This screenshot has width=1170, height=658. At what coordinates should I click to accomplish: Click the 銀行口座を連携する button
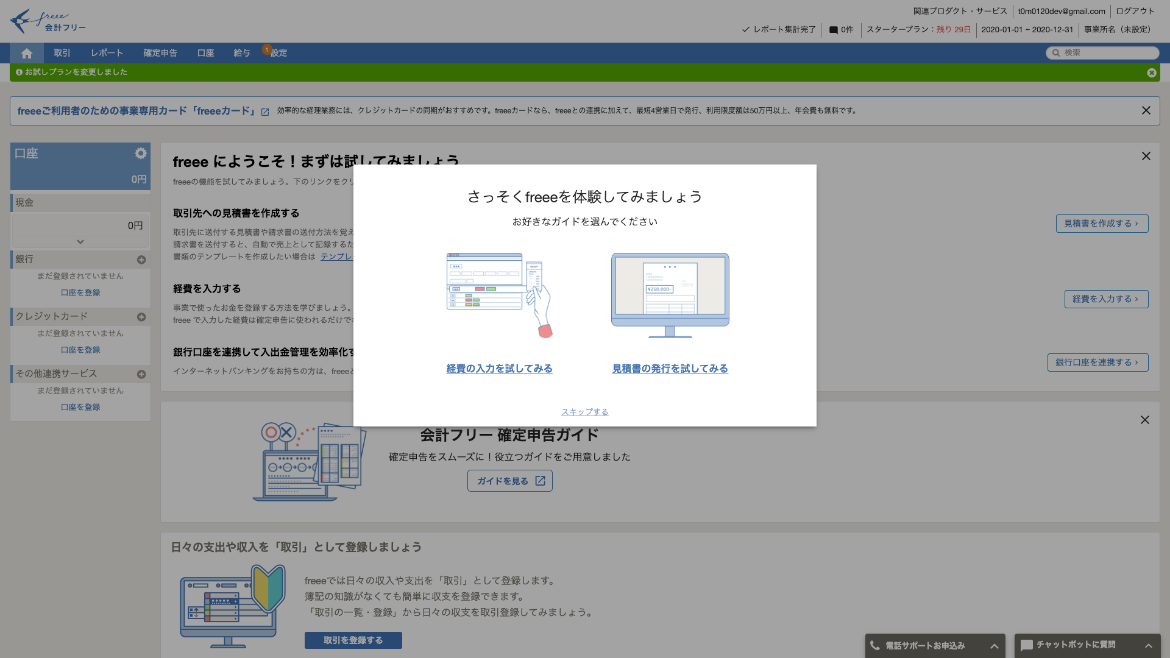coord(1097,363)
